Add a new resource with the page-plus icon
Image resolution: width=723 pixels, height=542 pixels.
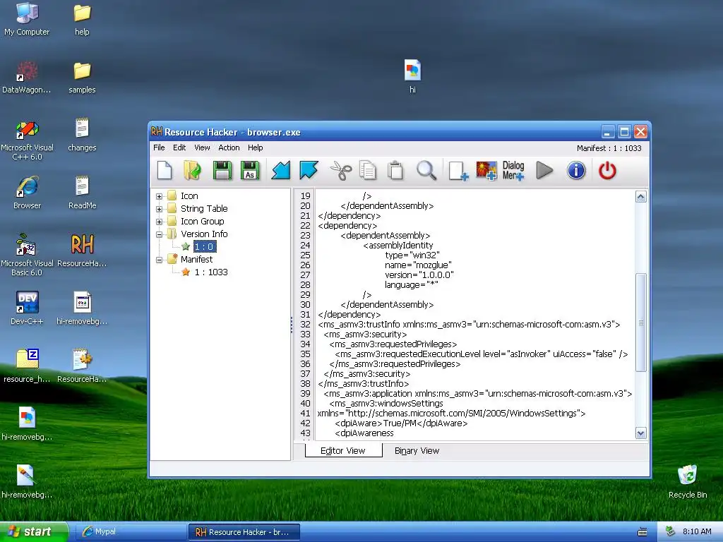(x=458, y=171)
